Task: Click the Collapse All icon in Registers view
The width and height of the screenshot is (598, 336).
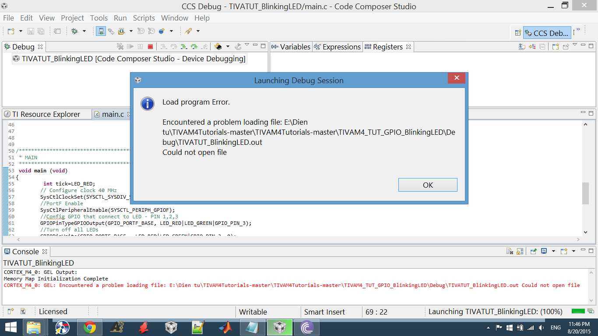Action: (x=542, y=46)
